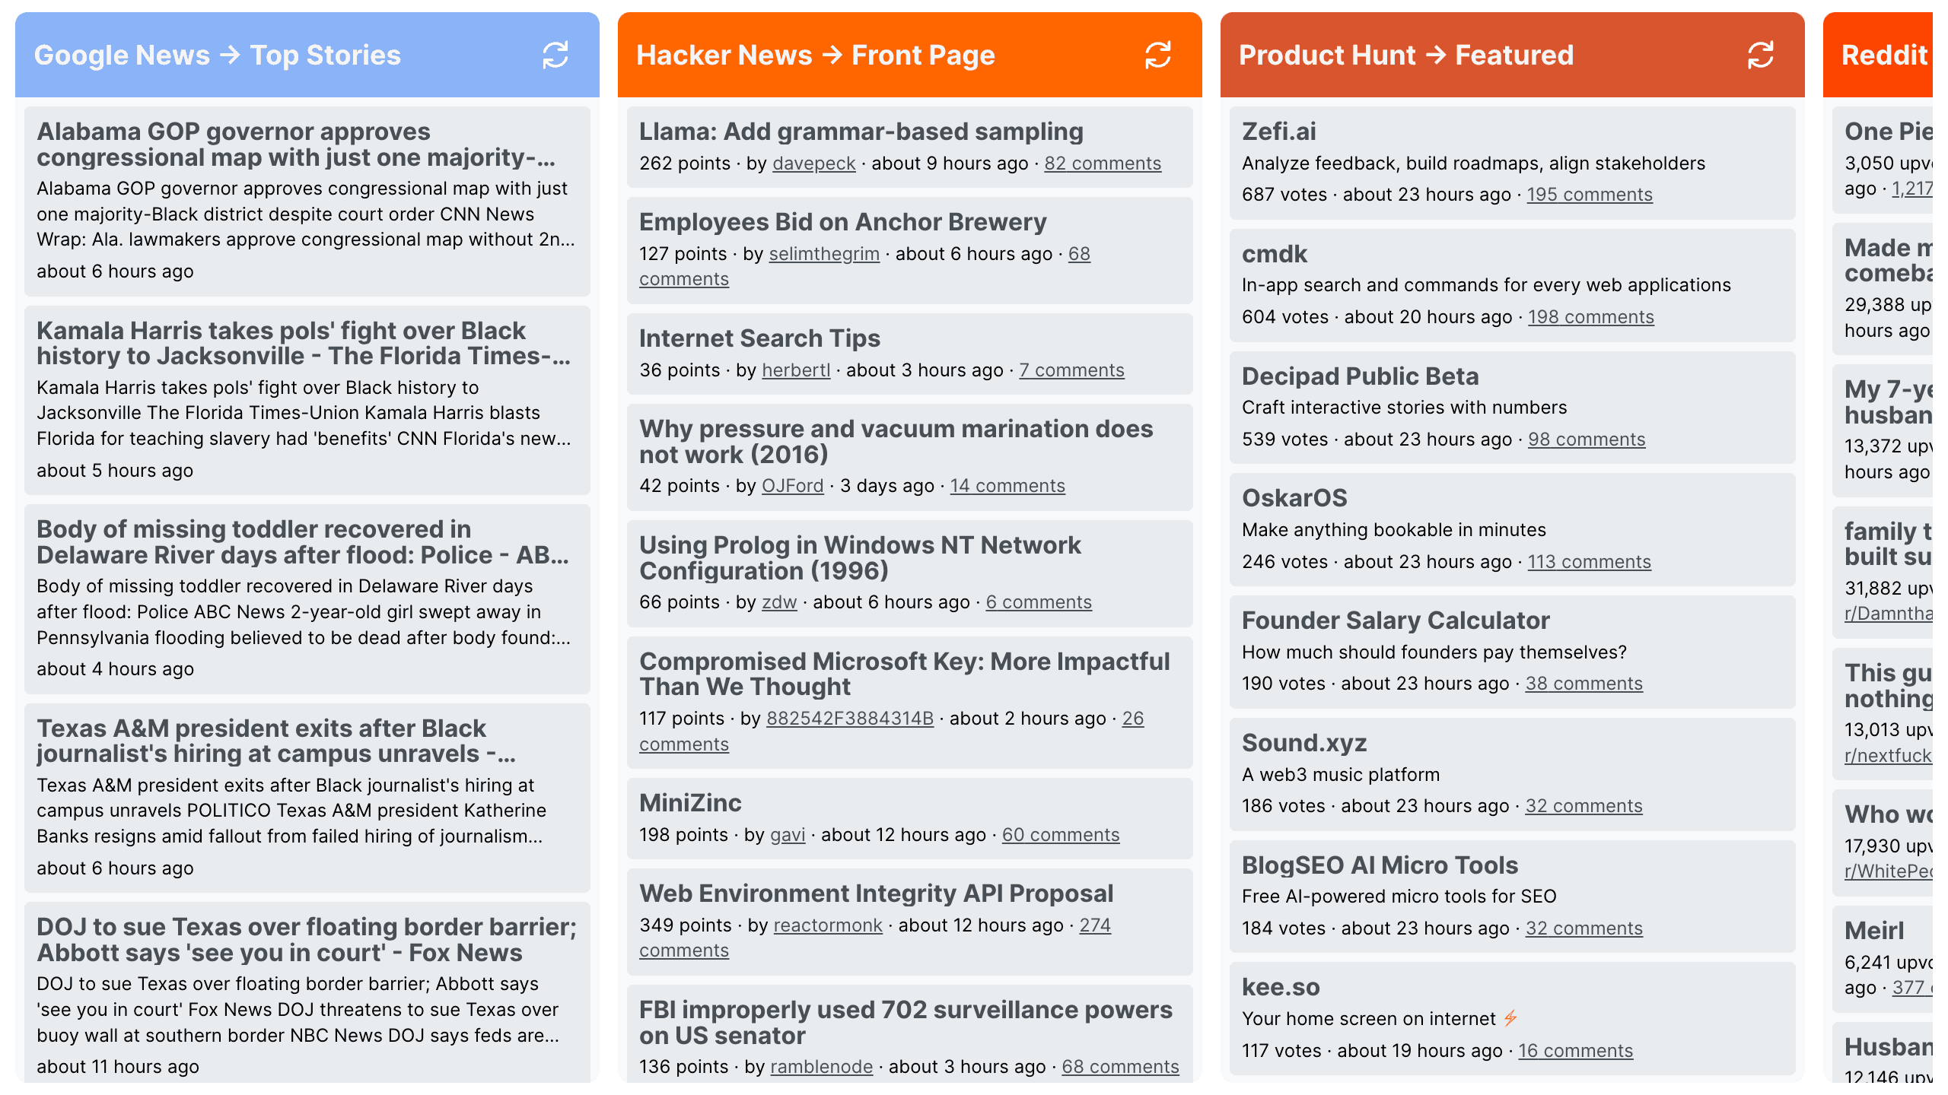This screenshot has width=1948, height=1095.
Task: Open the Decipad Public Beta product
Action: tap(1361, 376)
